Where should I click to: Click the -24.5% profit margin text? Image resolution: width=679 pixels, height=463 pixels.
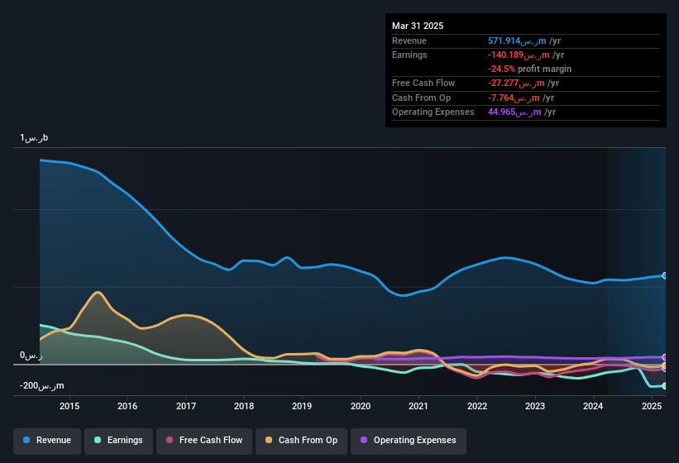coord(529,69)
